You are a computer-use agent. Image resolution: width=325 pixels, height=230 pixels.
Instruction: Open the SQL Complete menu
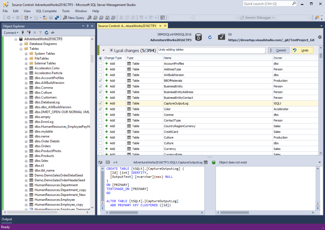[47, 11]
